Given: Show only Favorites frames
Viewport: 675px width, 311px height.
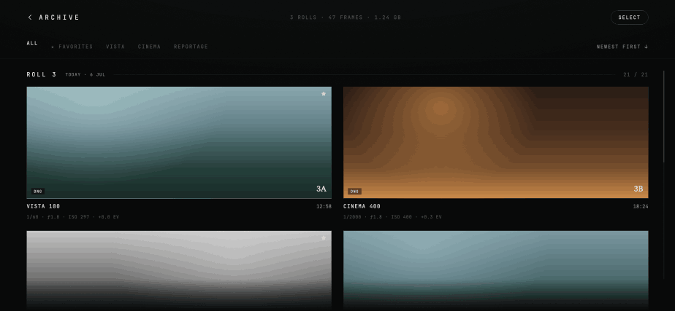Looking at the screenshot, I should (72, 47).
